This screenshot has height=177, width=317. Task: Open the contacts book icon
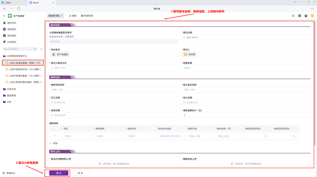(299, 16)
